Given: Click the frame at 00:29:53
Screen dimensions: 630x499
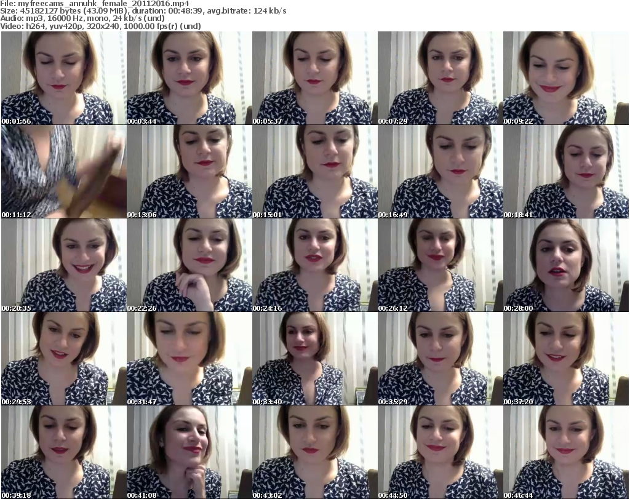Looking at the screenshot, I should click(64, 359).
